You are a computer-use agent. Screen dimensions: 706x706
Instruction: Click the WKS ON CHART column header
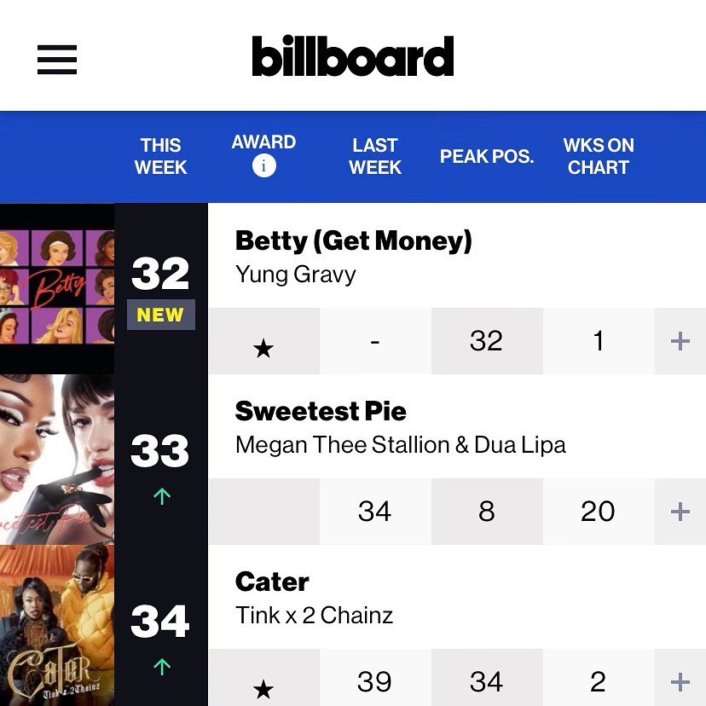599,156
